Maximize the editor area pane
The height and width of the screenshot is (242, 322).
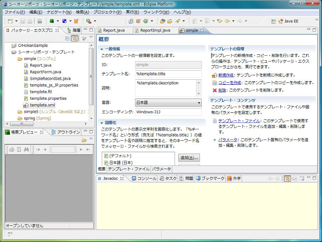pos(314,30)
